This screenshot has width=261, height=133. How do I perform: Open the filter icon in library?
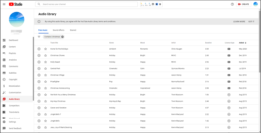pyautogui.click(x=39, y=37)
